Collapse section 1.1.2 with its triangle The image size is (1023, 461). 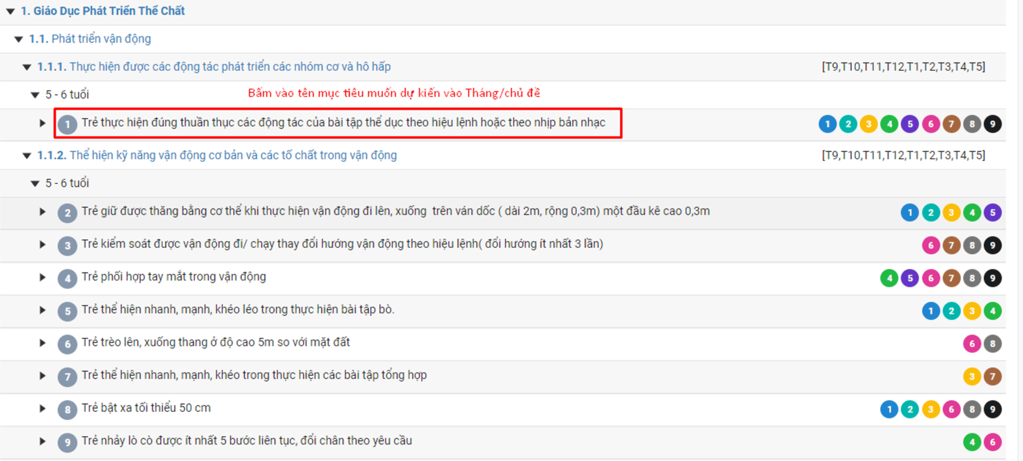pyautogui.click(x=26, y=156)
